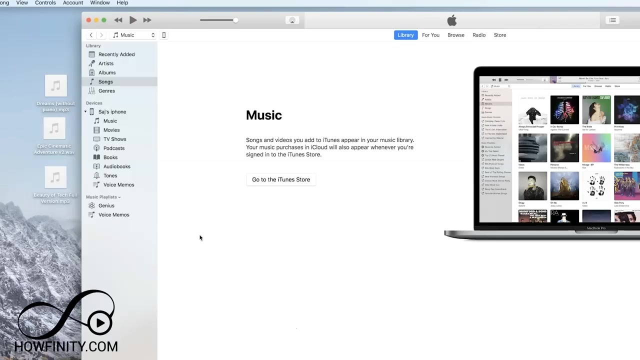Open Audiobooks under Saj's iphone
Image resolution: width=640 pixels, height=360 pixels.
click(x=120, y=166)
